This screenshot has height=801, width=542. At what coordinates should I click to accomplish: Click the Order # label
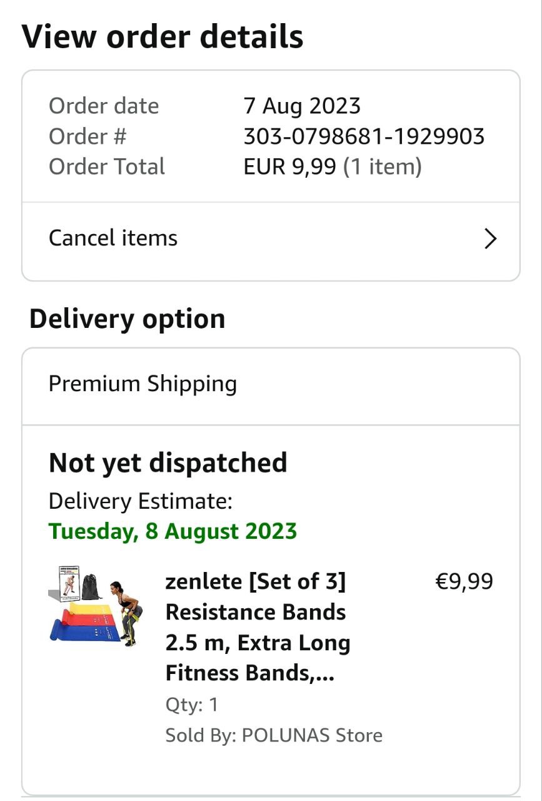[88, 136]
